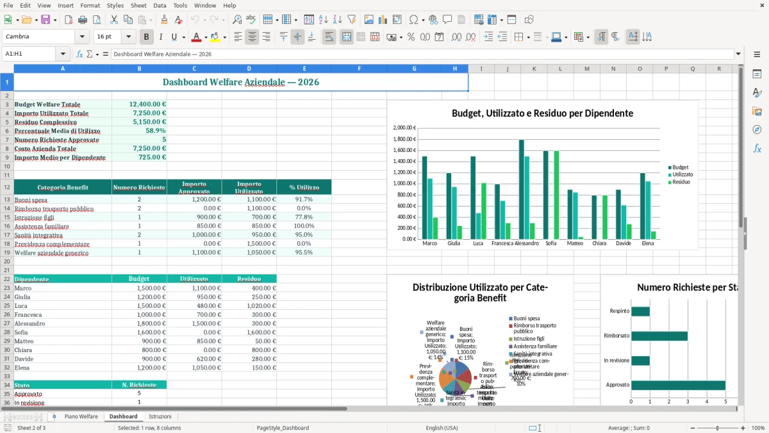
Task: Insert a chart
Action: point(383,20)
